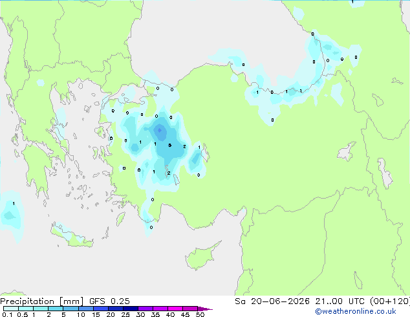410x317 pixels.
Task: Click the 0.1–0.5 mm palest legend swatch
Action: click(11, 309)
